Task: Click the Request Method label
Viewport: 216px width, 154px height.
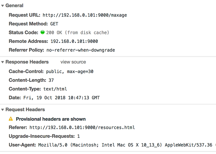Action: [28, 23]
